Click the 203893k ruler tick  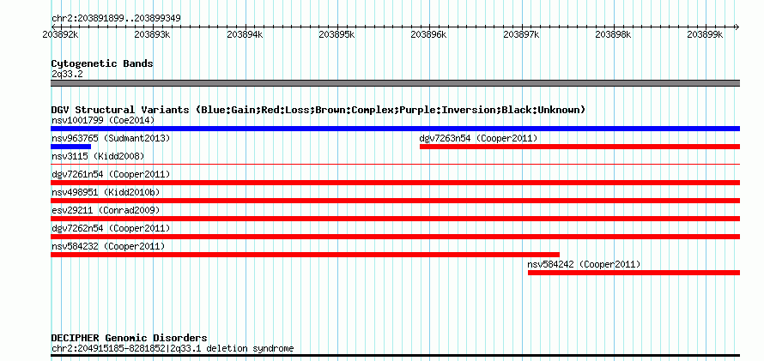[x=153, y=35]
